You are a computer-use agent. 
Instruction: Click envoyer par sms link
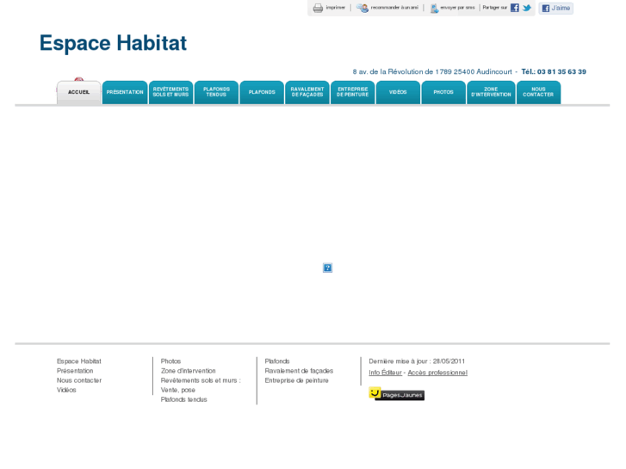pyautogui.click(x=457, y=8)
